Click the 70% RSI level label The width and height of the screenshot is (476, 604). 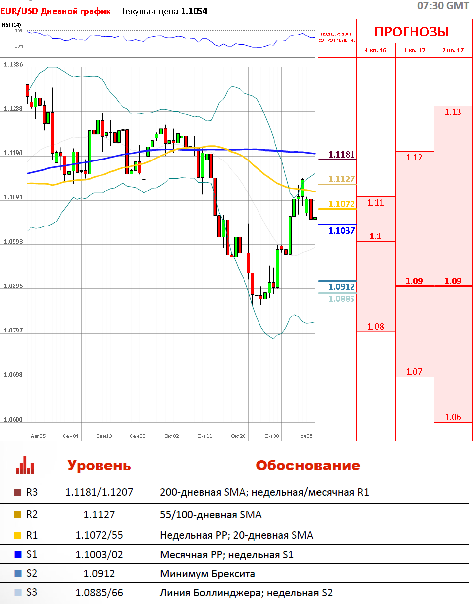pos(19,31)
